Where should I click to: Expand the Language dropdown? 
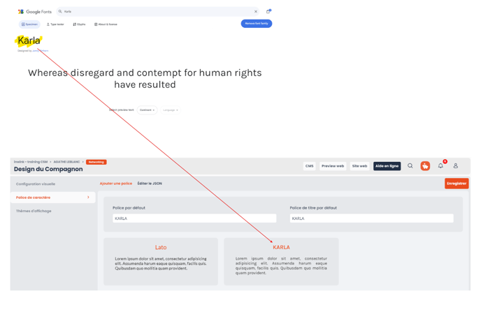coord(171,110)
